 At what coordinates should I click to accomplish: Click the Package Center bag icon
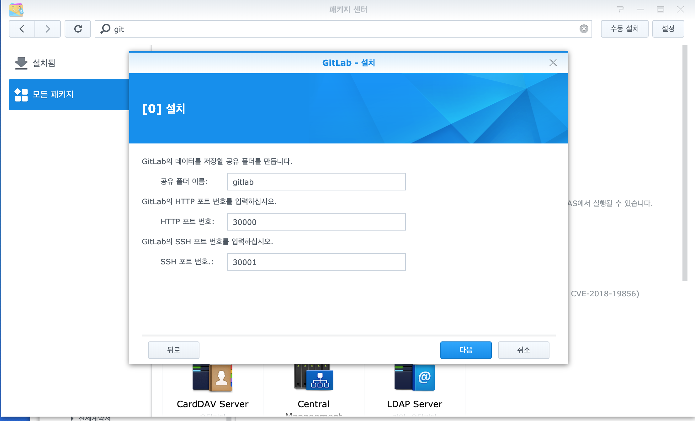(x=16, y=9)
